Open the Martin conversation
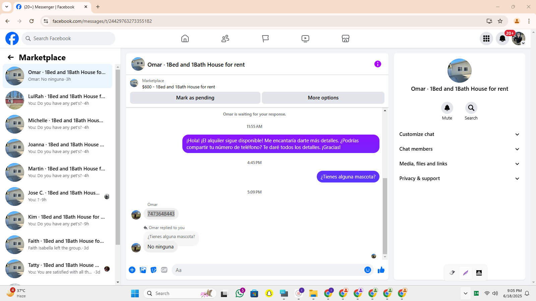536x301 pixels. click(58, 172)
